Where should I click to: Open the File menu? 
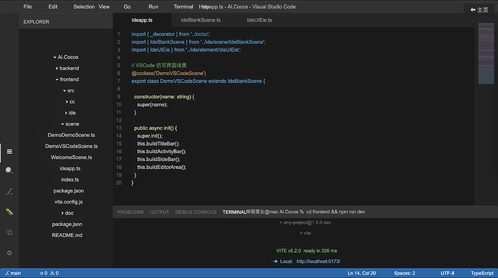27,6
